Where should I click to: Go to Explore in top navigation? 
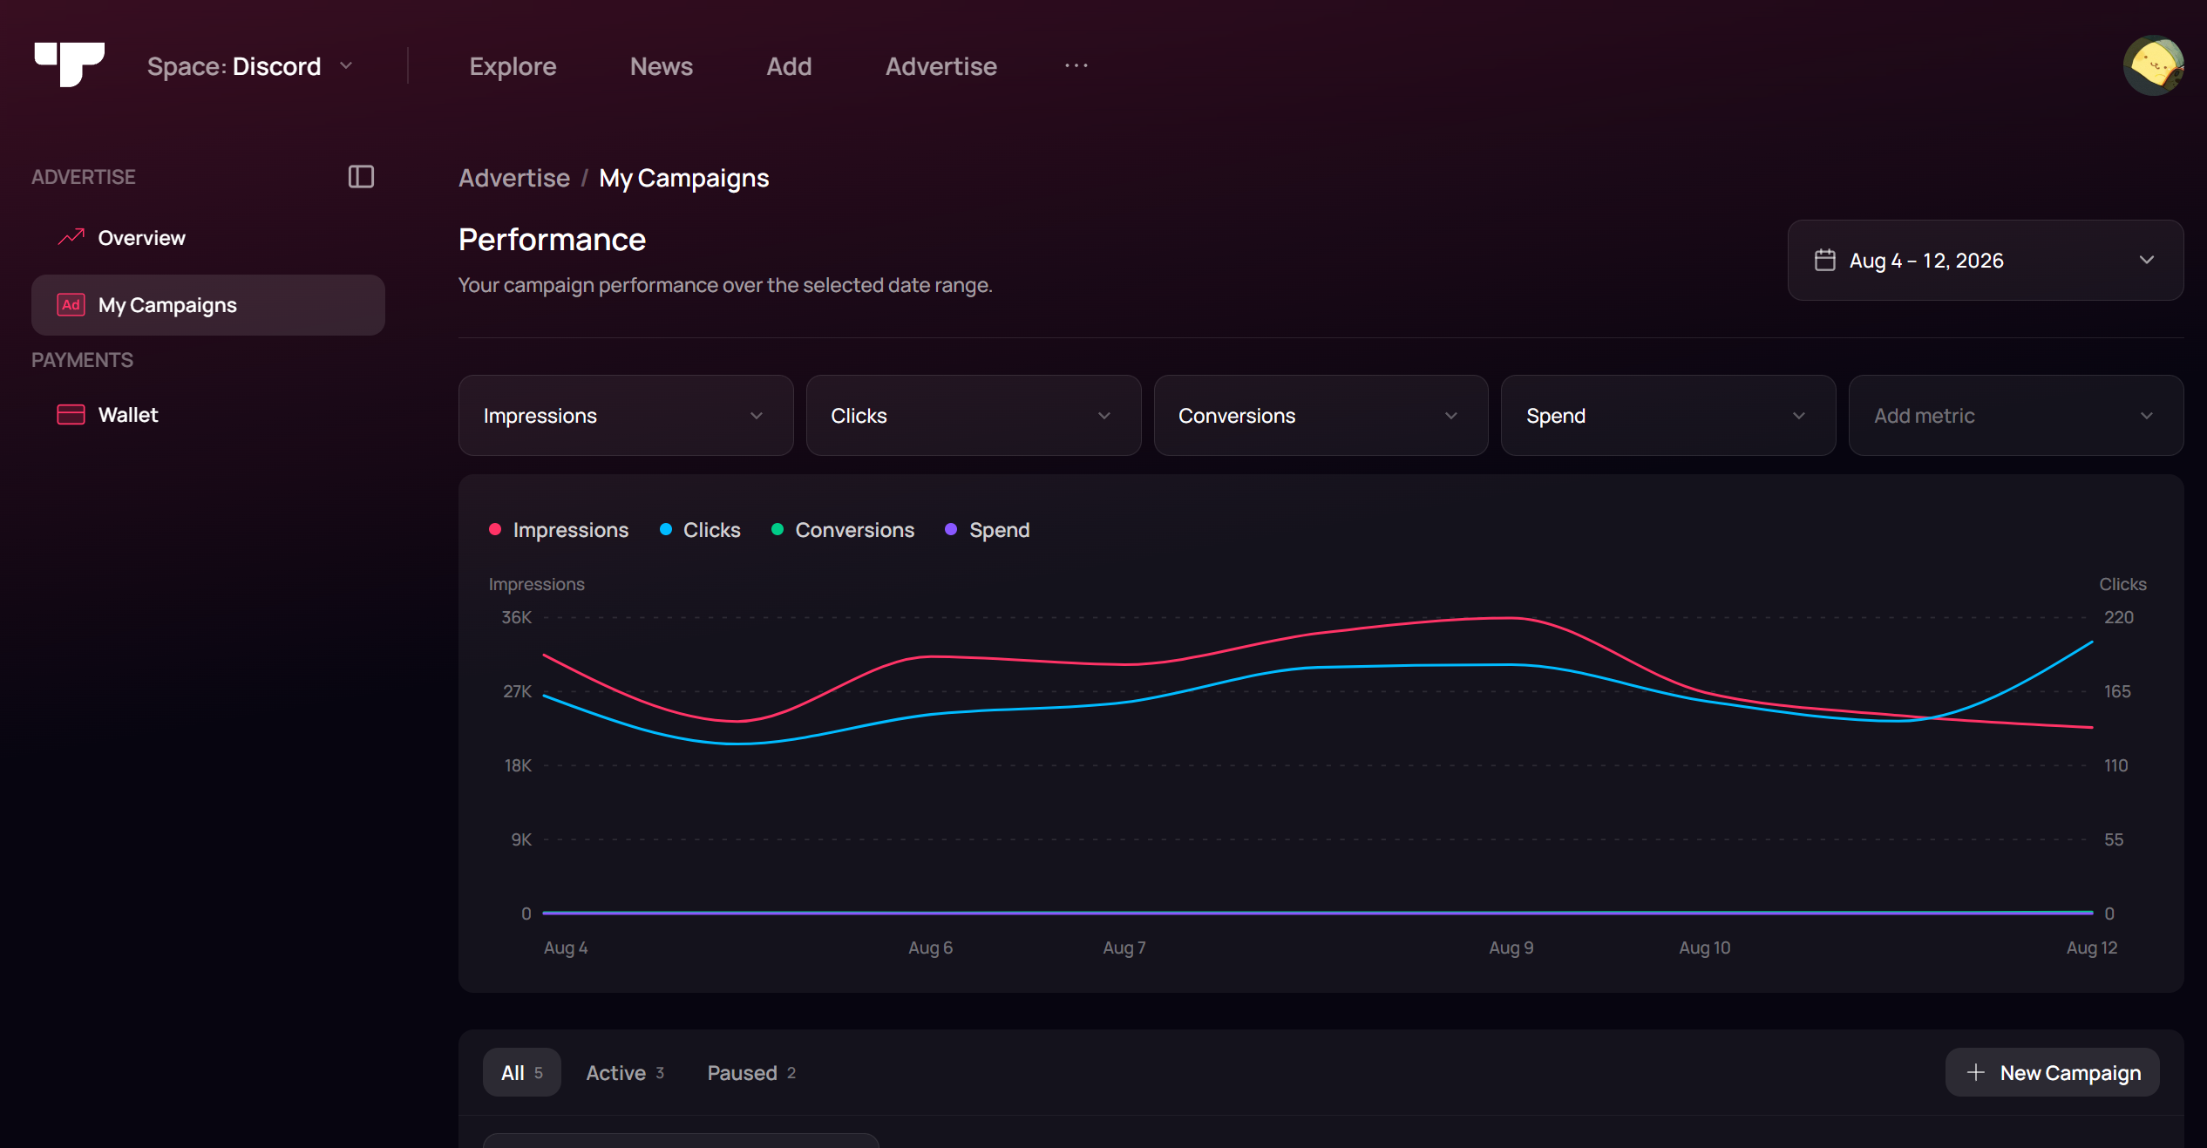tap(513, 66)
